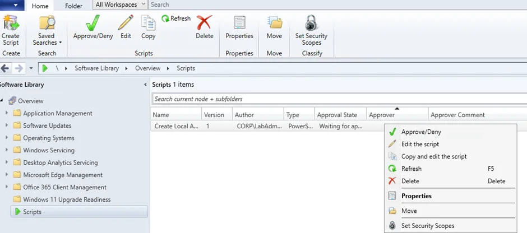This screenshot has width=527, height=233.
Task: Open Saved Searches in ribbon
Action: pos(47,31)
